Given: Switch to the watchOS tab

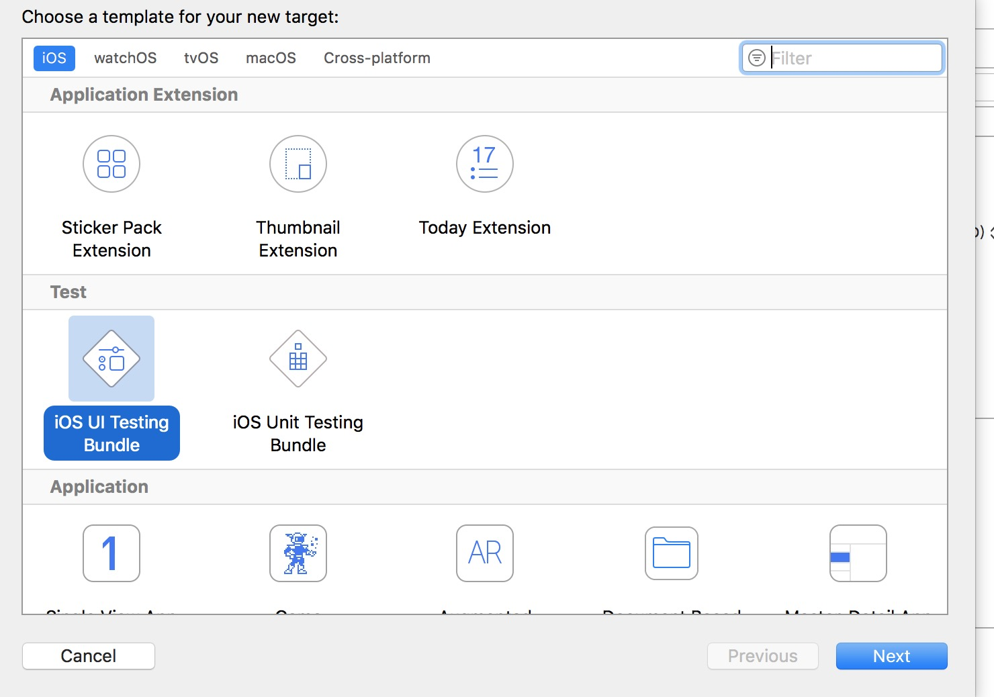Looking at the screenshot, I should (x=126, y=58).
